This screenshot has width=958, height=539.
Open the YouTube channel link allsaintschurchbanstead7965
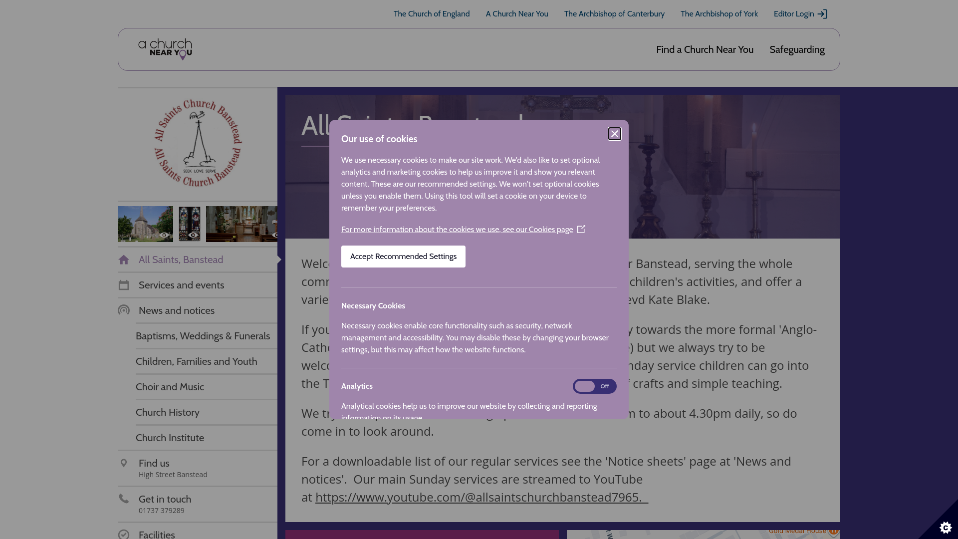tap(481, 497)
